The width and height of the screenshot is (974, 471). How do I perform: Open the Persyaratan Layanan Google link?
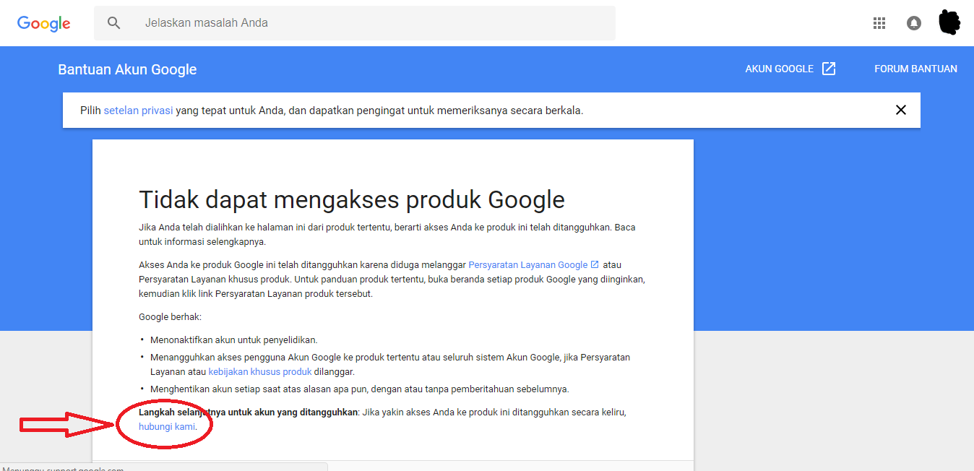point(528,265)
